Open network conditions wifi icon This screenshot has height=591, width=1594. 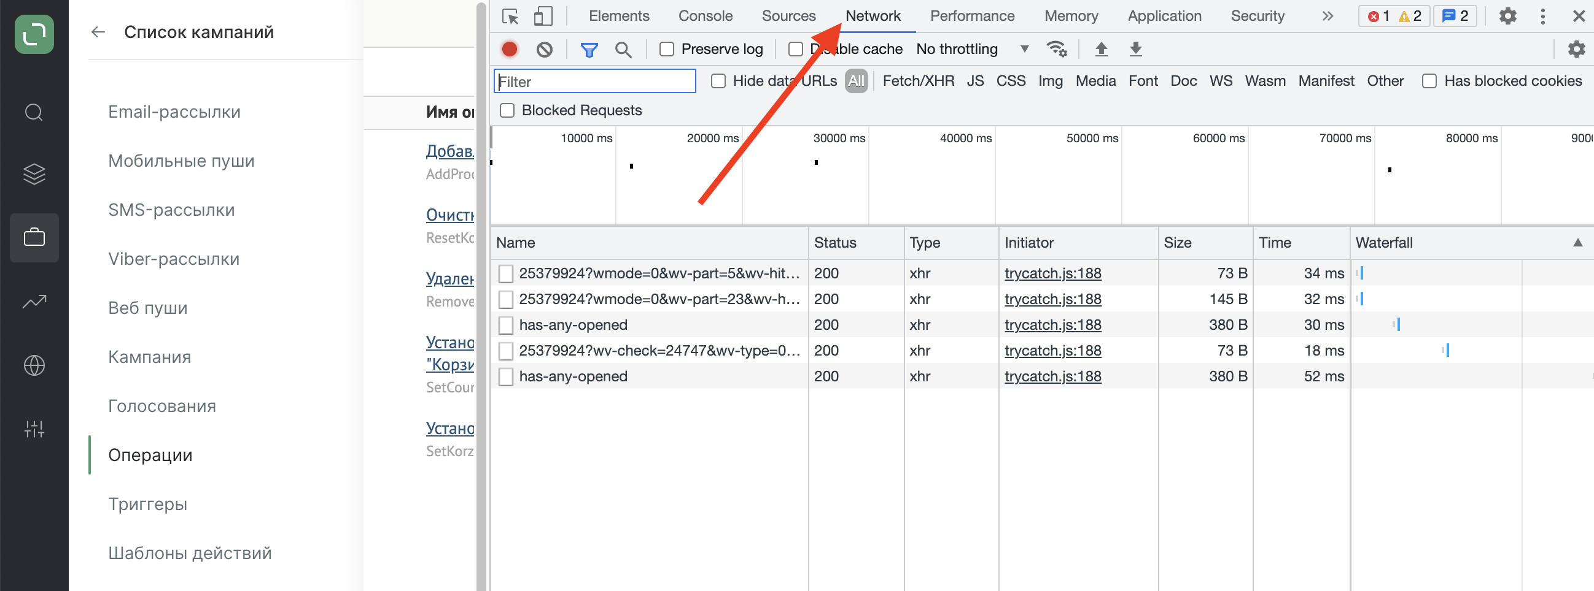(x=1056, y=49)
